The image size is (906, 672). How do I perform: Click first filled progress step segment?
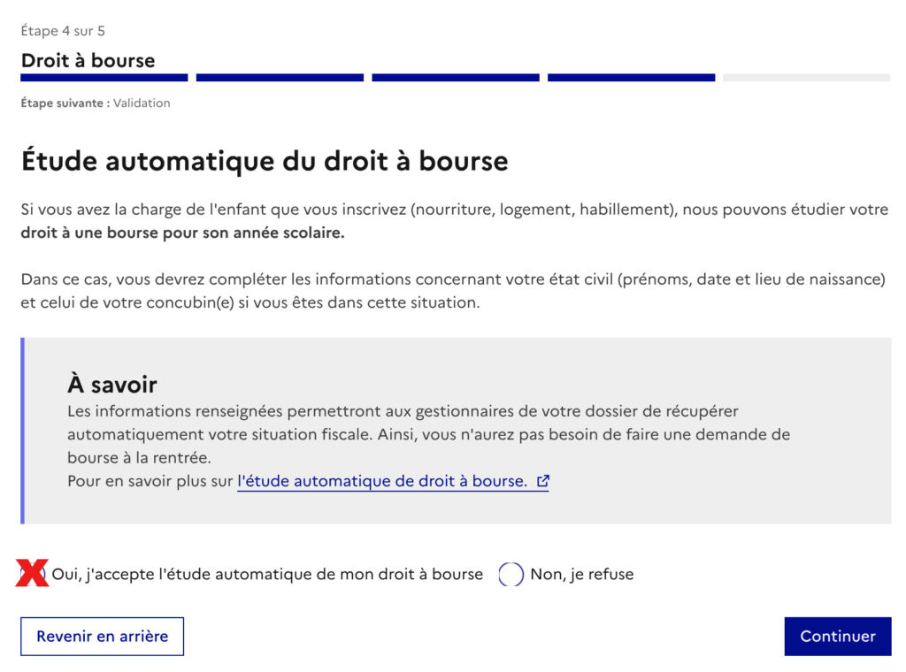(x=104, y=77)
